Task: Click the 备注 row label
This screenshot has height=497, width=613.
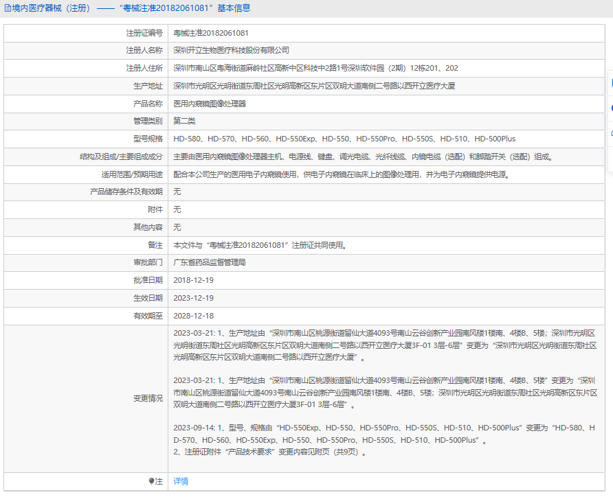Action: click(155, 245)
